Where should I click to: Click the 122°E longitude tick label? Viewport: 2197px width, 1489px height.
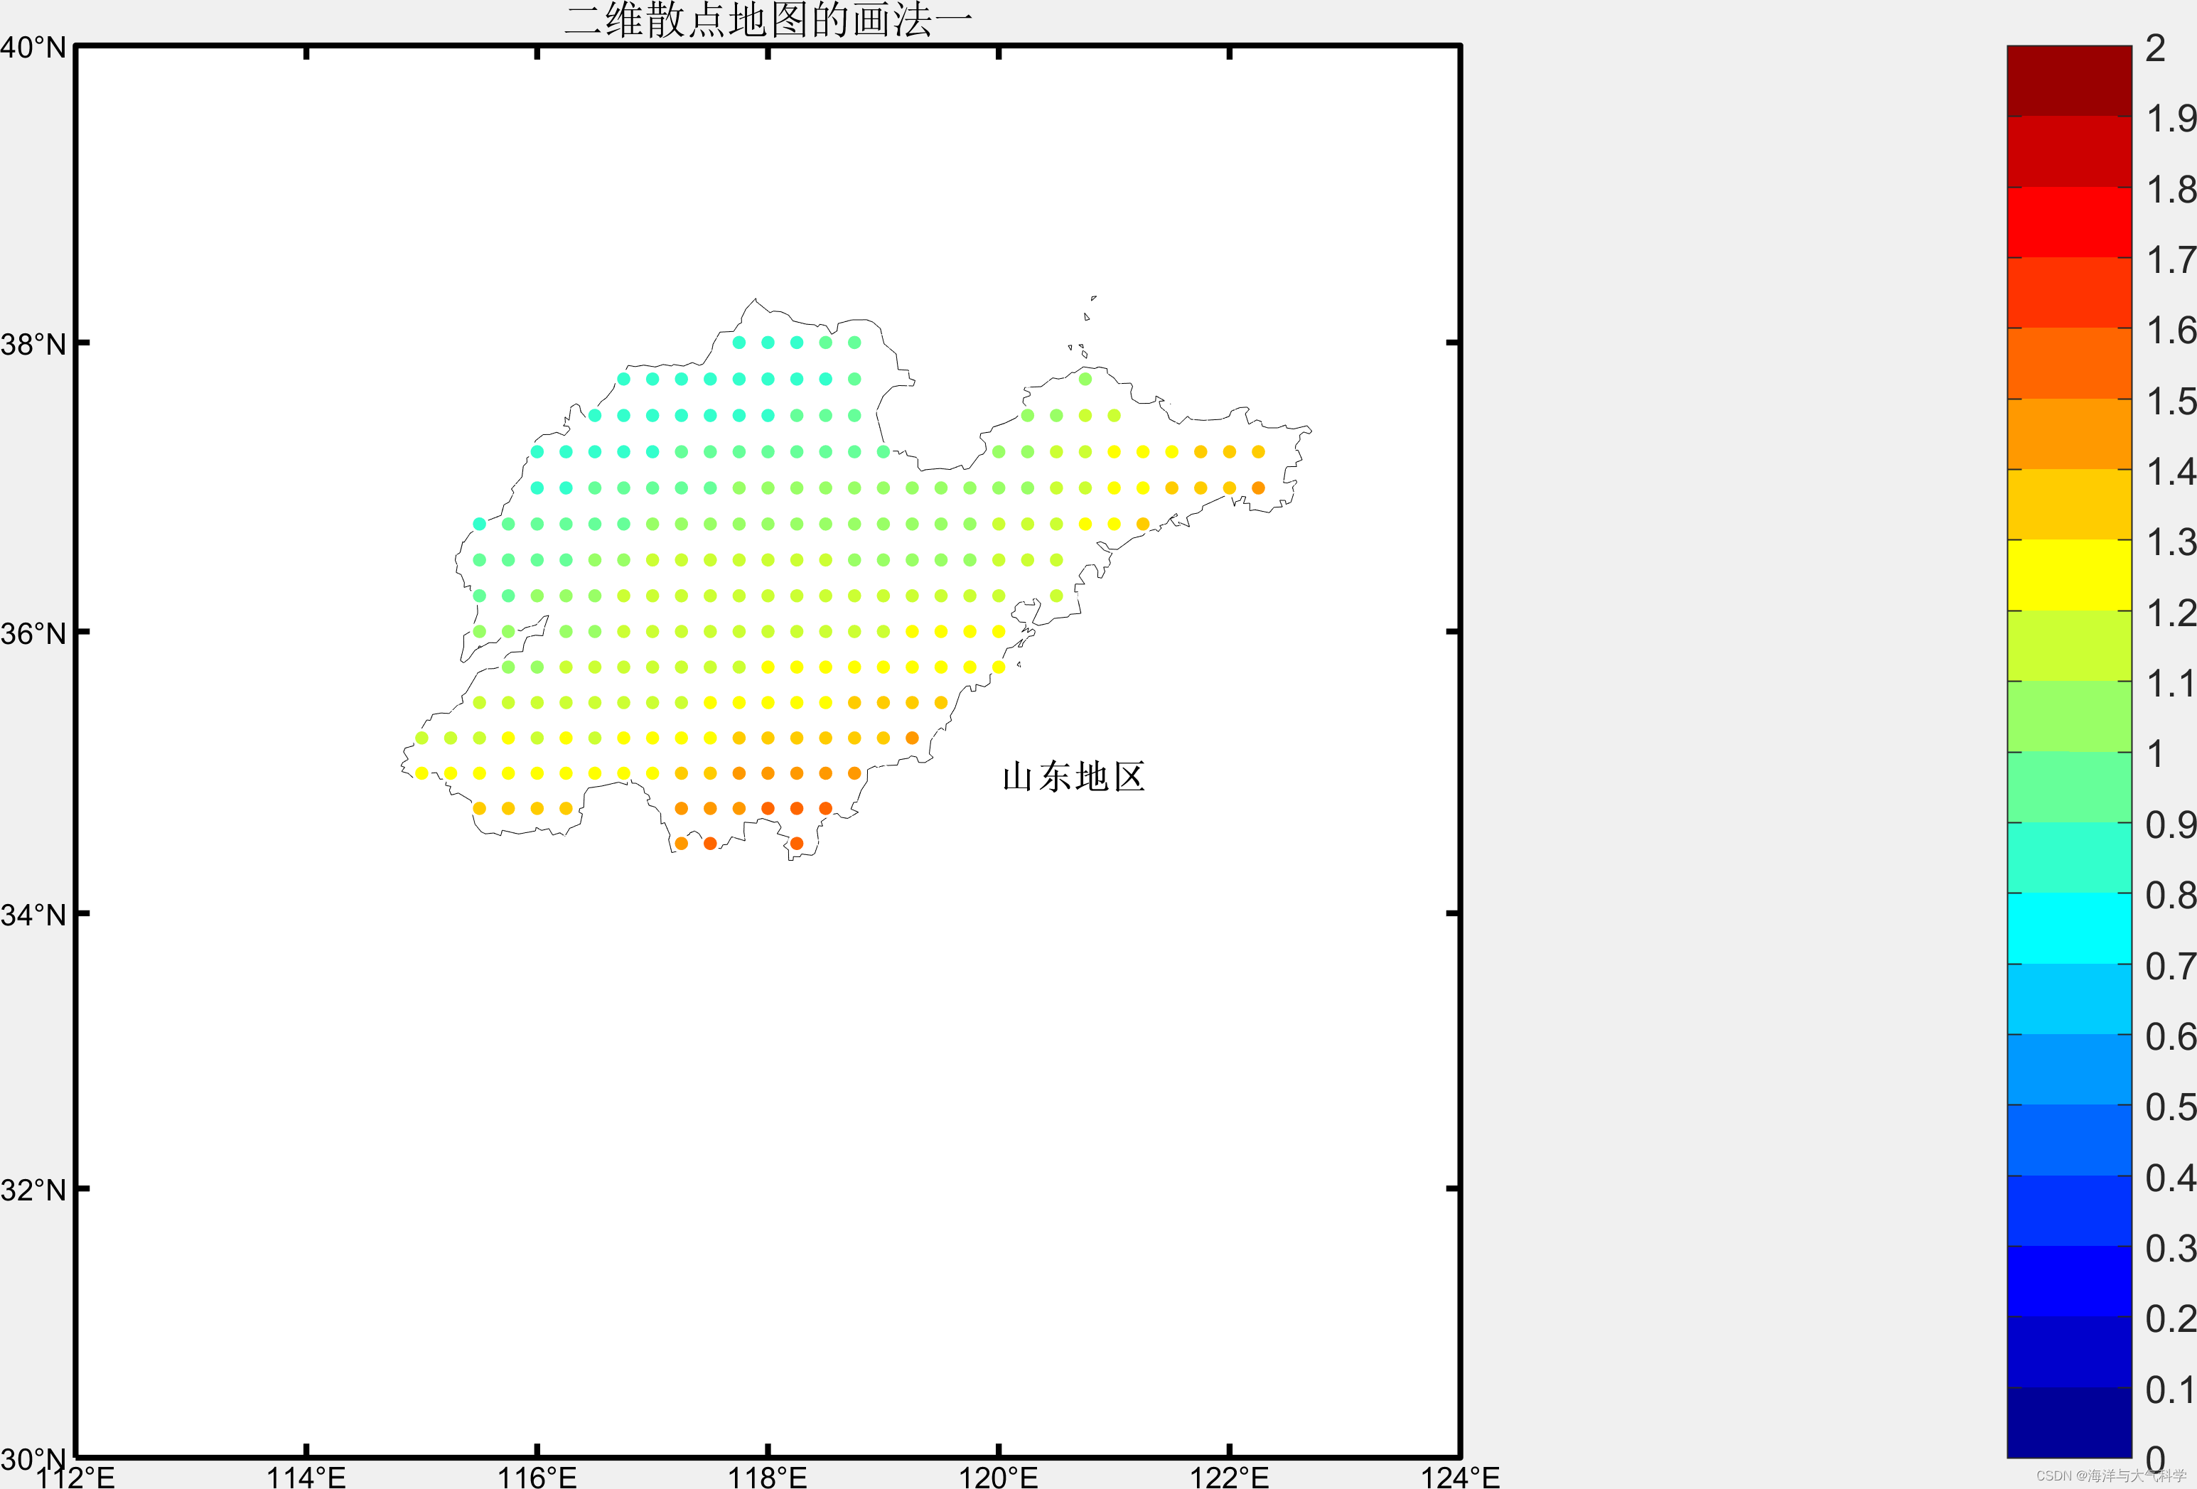pos(1229,1477)
